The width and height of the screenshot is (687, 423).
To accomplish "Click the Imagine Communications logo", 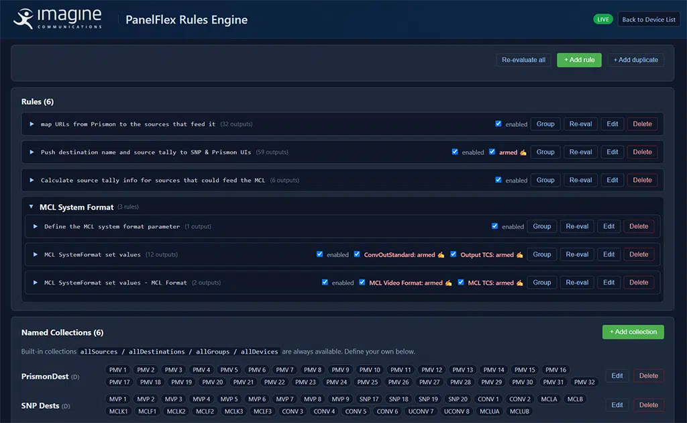I will tap(58, 19).
